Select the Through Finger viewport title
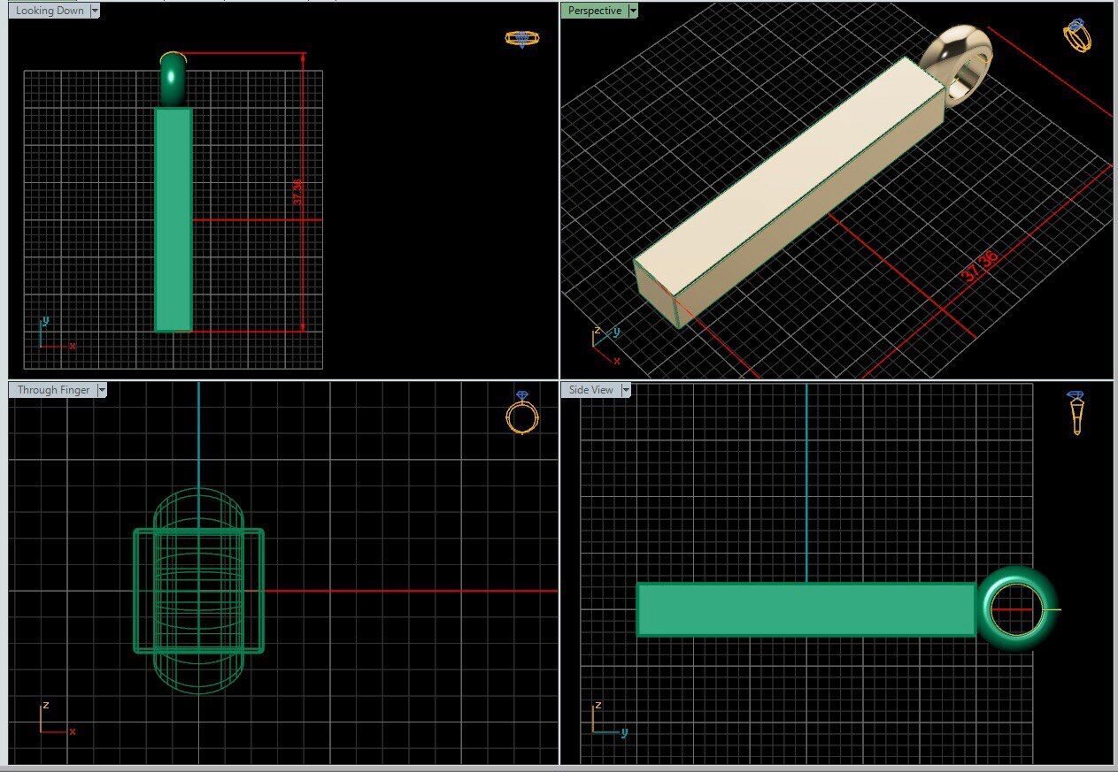1118x772 pixels. click(53, 390)
